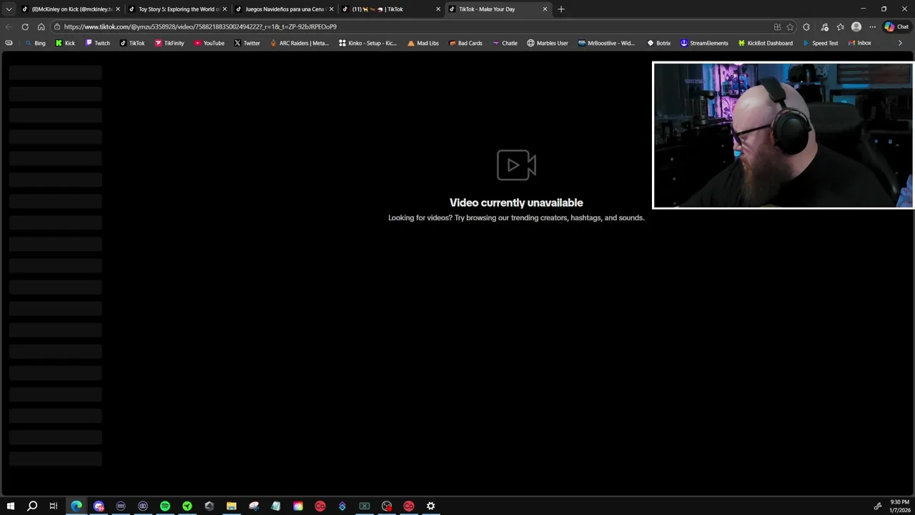Open the tab actions menu chevron
The image size is (915, 515).
coord(9,9)
